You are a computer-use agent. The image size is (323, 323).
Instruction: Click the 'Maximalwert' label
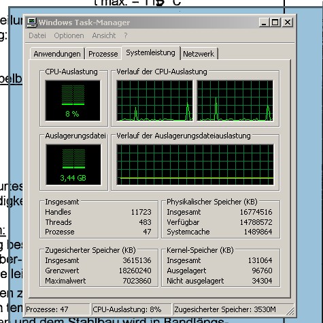65,281
